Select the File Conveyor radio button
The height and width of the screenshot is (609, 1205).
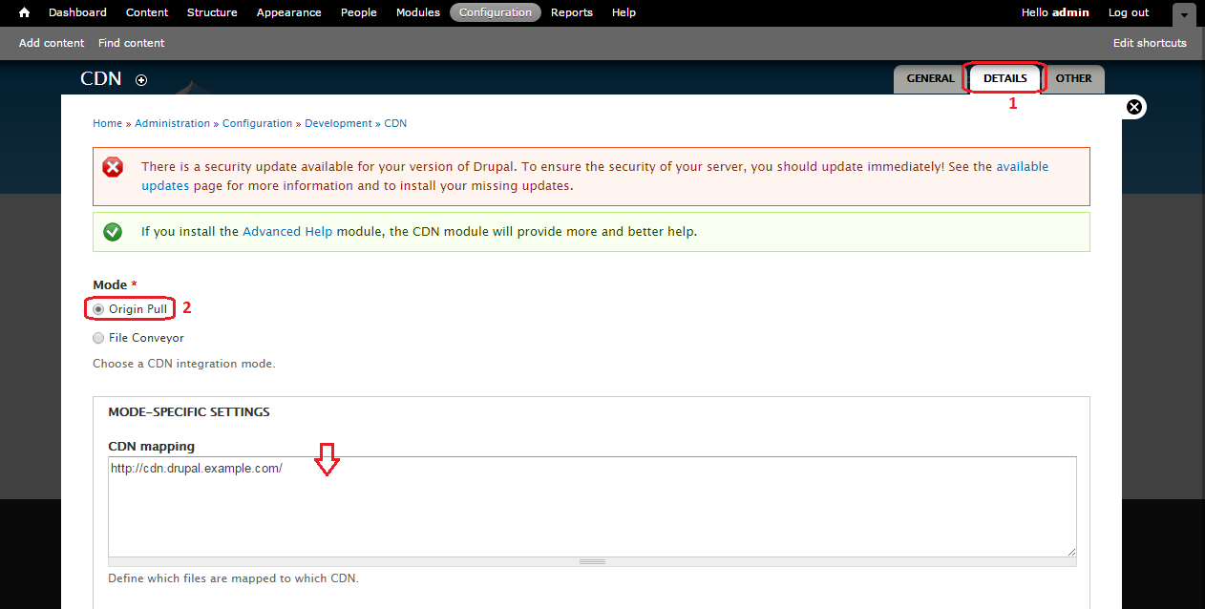98,338
